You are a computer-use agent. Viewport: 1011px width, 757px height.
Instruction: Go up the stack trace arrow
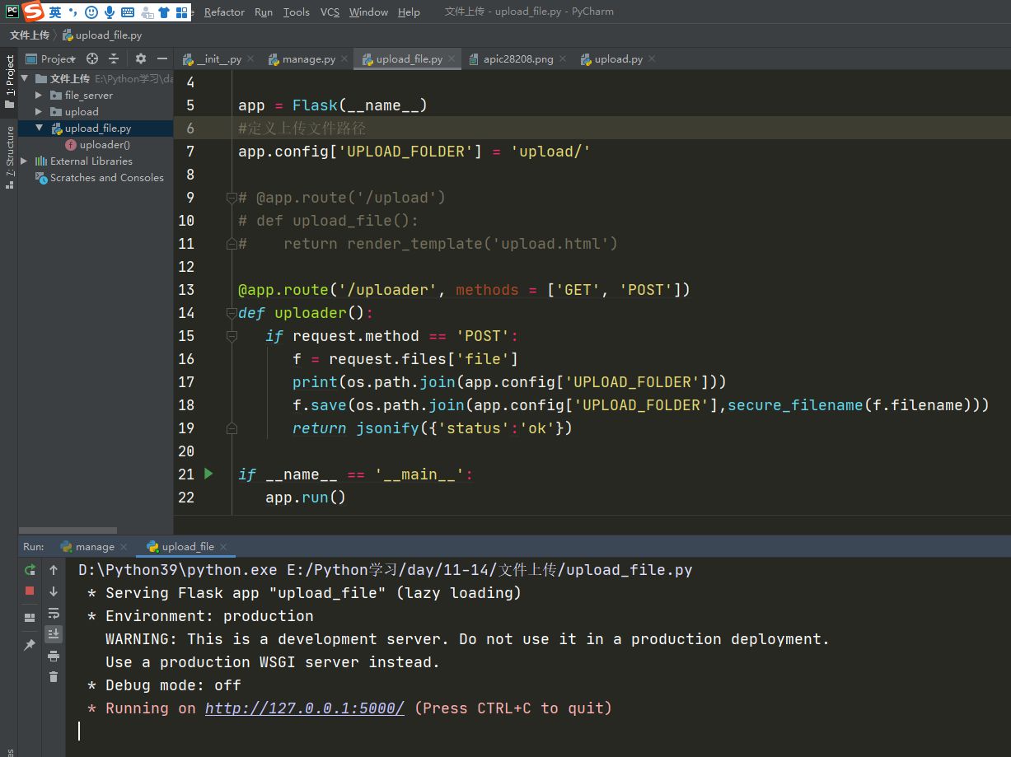(54, 570)
